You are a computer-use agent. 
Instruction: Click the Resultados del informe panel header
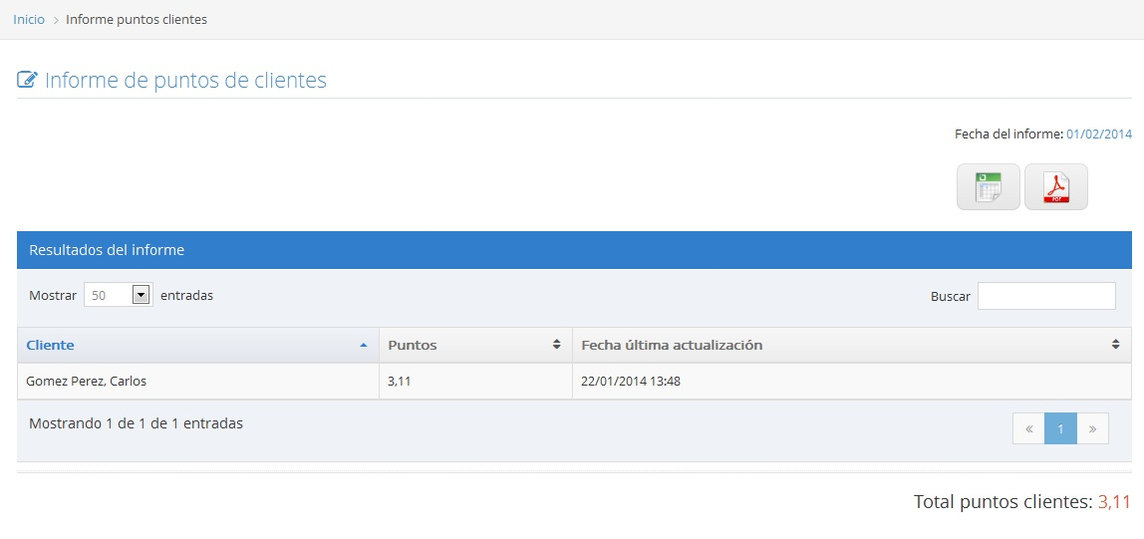tap(107, 250)
